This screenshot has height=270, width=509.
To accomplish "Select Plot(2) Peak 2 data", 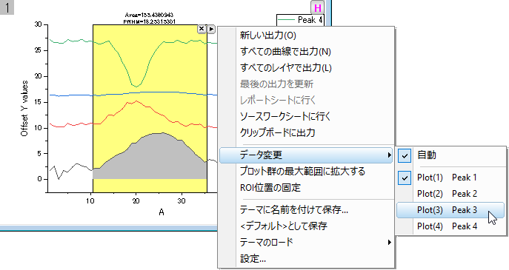I will pos(450,194).
